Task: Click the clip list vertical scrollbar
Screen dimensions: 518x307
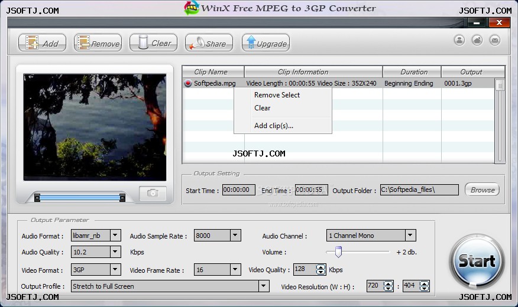Action: 500,120
